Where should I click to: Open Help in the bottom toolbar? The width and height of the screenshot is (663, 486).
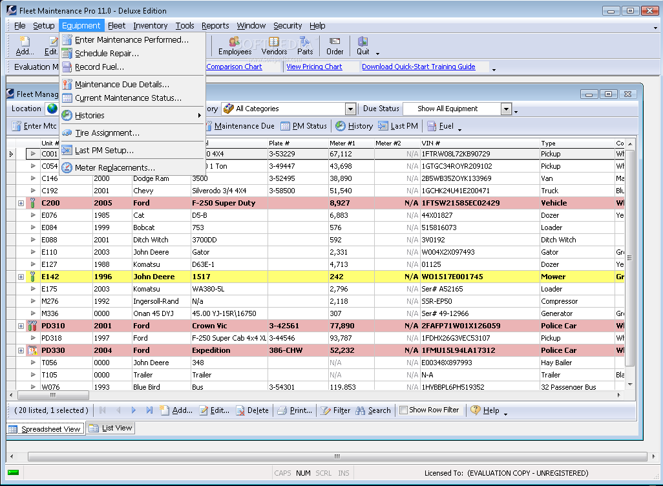485,410
